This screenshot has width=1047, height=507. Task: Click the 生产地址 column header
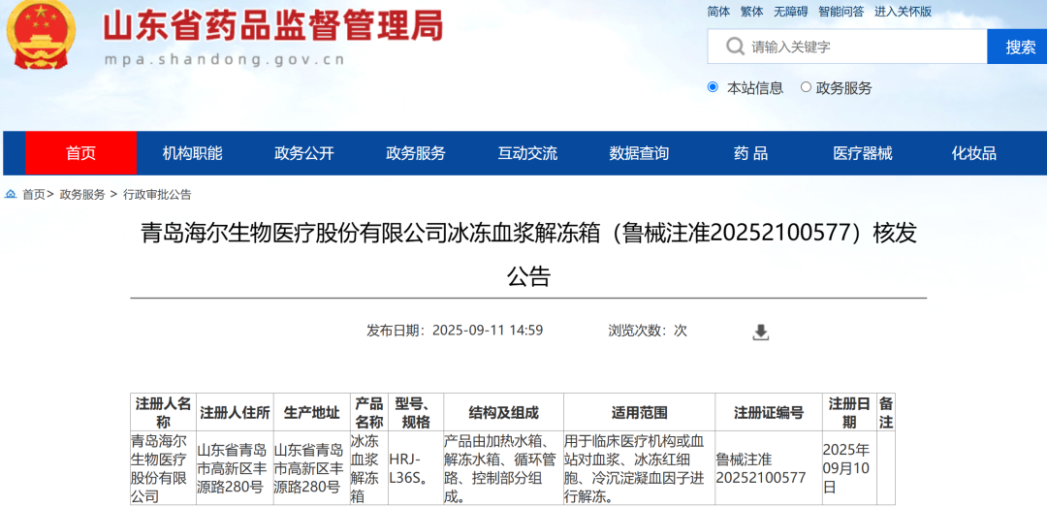(x=311, y=412)
